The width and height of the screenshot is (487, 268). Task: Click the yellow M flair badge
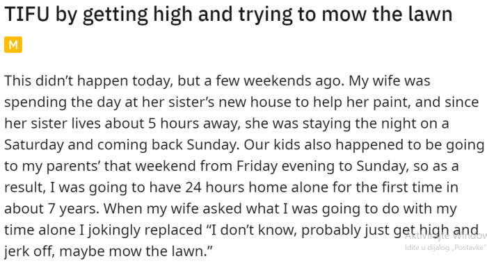pyautogui.click(x=13, y=44)
